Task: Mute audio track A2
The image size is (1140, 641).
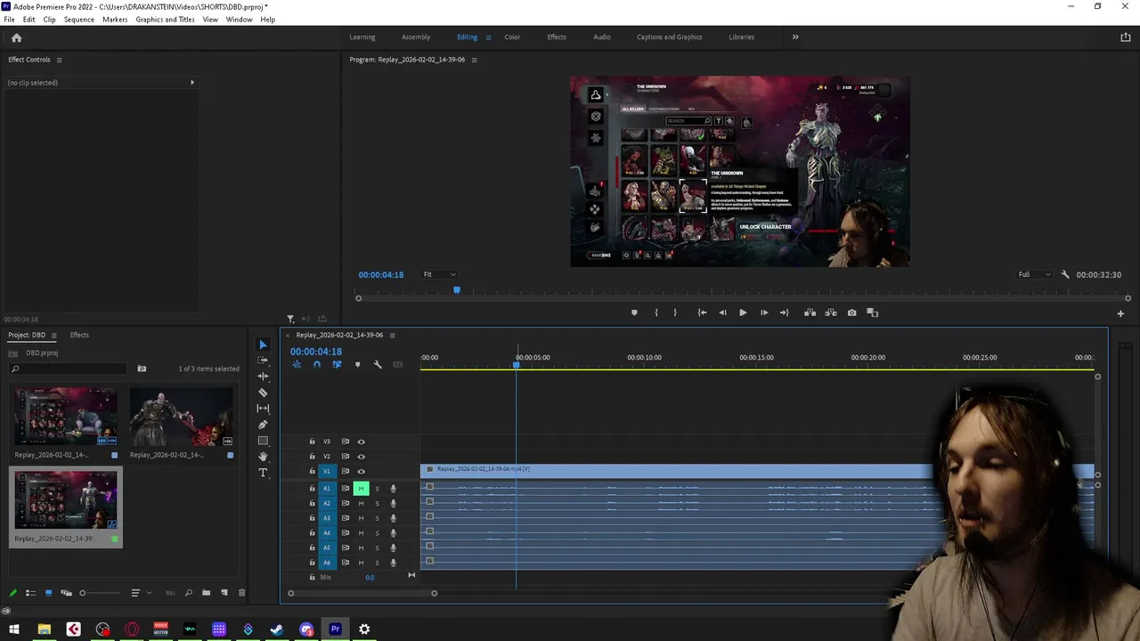Action: coord(361,503)
